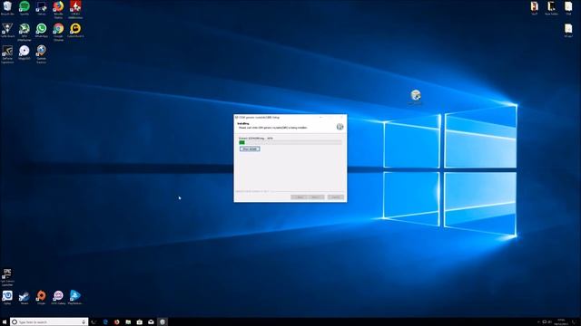Minimize the setup installer window
581x326 pixels.
coord(320,117)
